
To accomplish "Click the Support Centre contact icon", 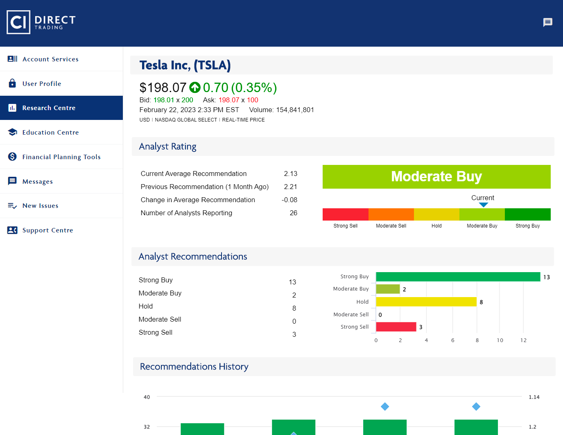I will pyautogui.click(x=12, y=230).
